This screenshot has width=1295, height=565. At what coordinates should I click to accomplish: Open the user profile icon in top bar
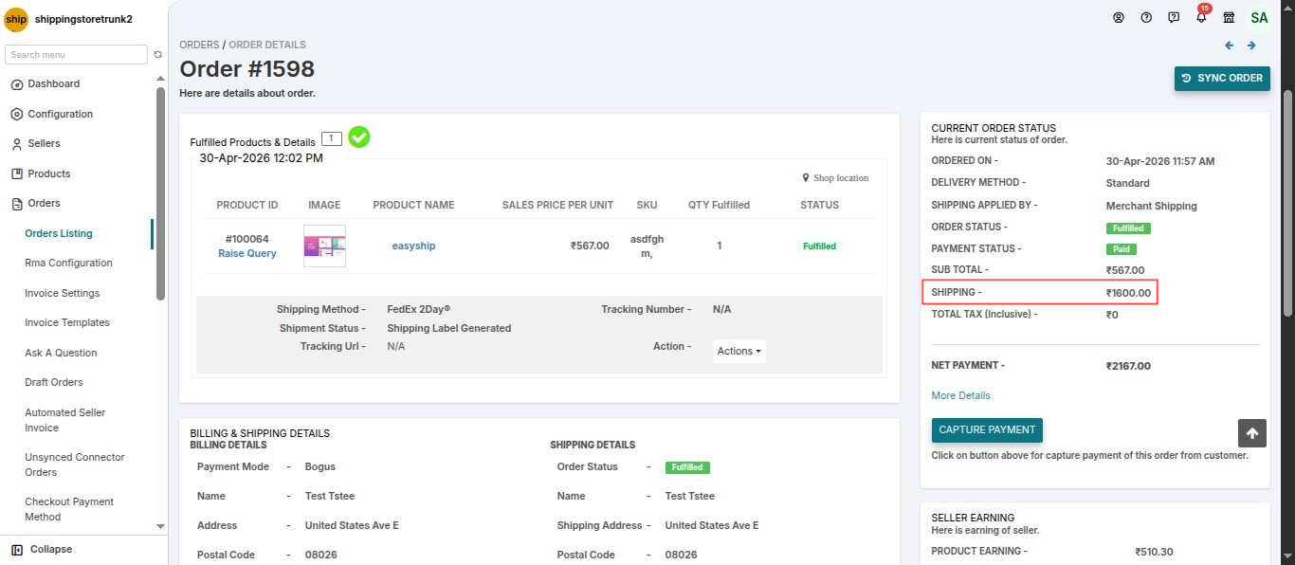pyautogui.click(x=1119, y=17)
